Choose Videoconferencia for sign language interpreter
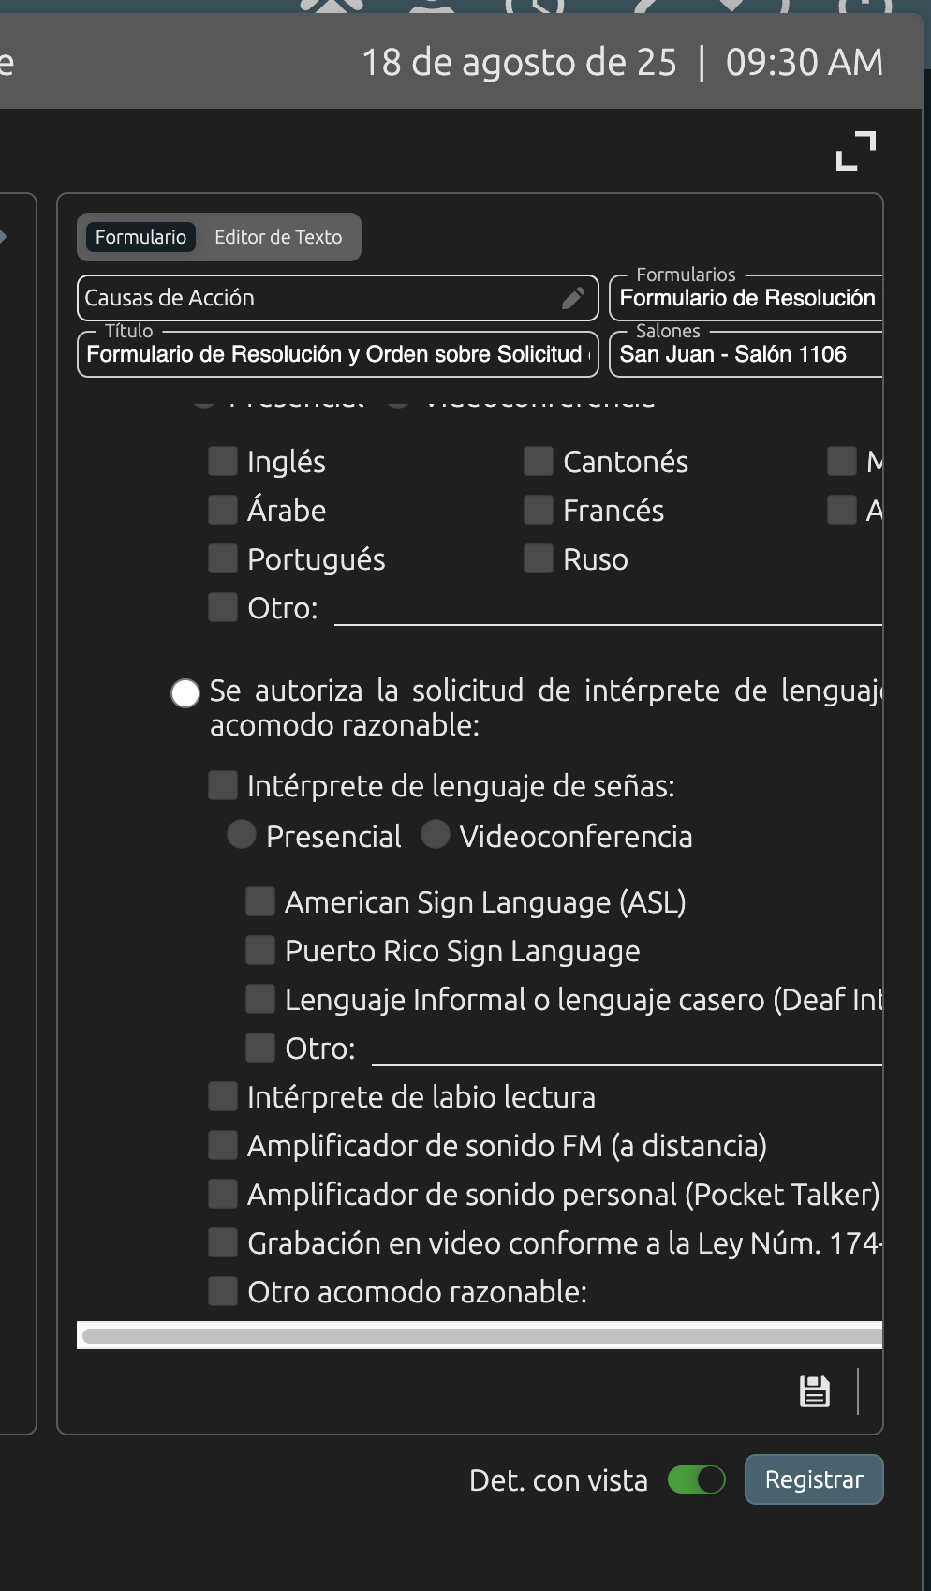 (436, 834)
